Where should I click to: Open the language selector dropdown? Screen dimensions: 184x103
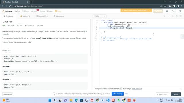pos(99,16)
